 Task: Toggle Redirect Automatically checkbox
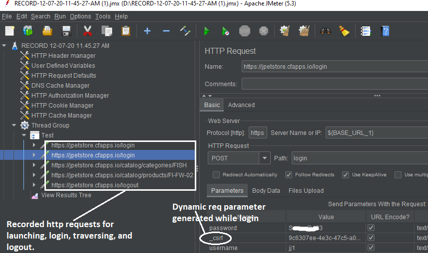pos(216,175)
